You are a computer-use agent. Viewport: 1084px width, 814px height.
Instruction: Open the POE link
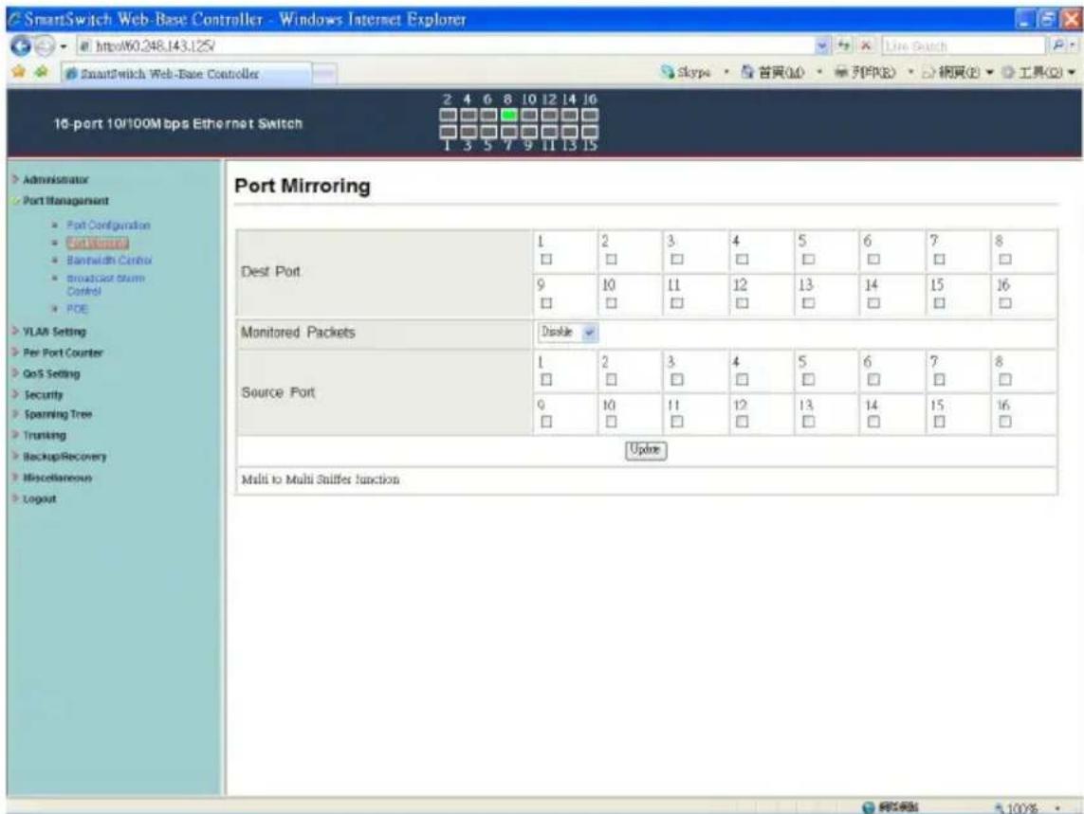[78, 309]
